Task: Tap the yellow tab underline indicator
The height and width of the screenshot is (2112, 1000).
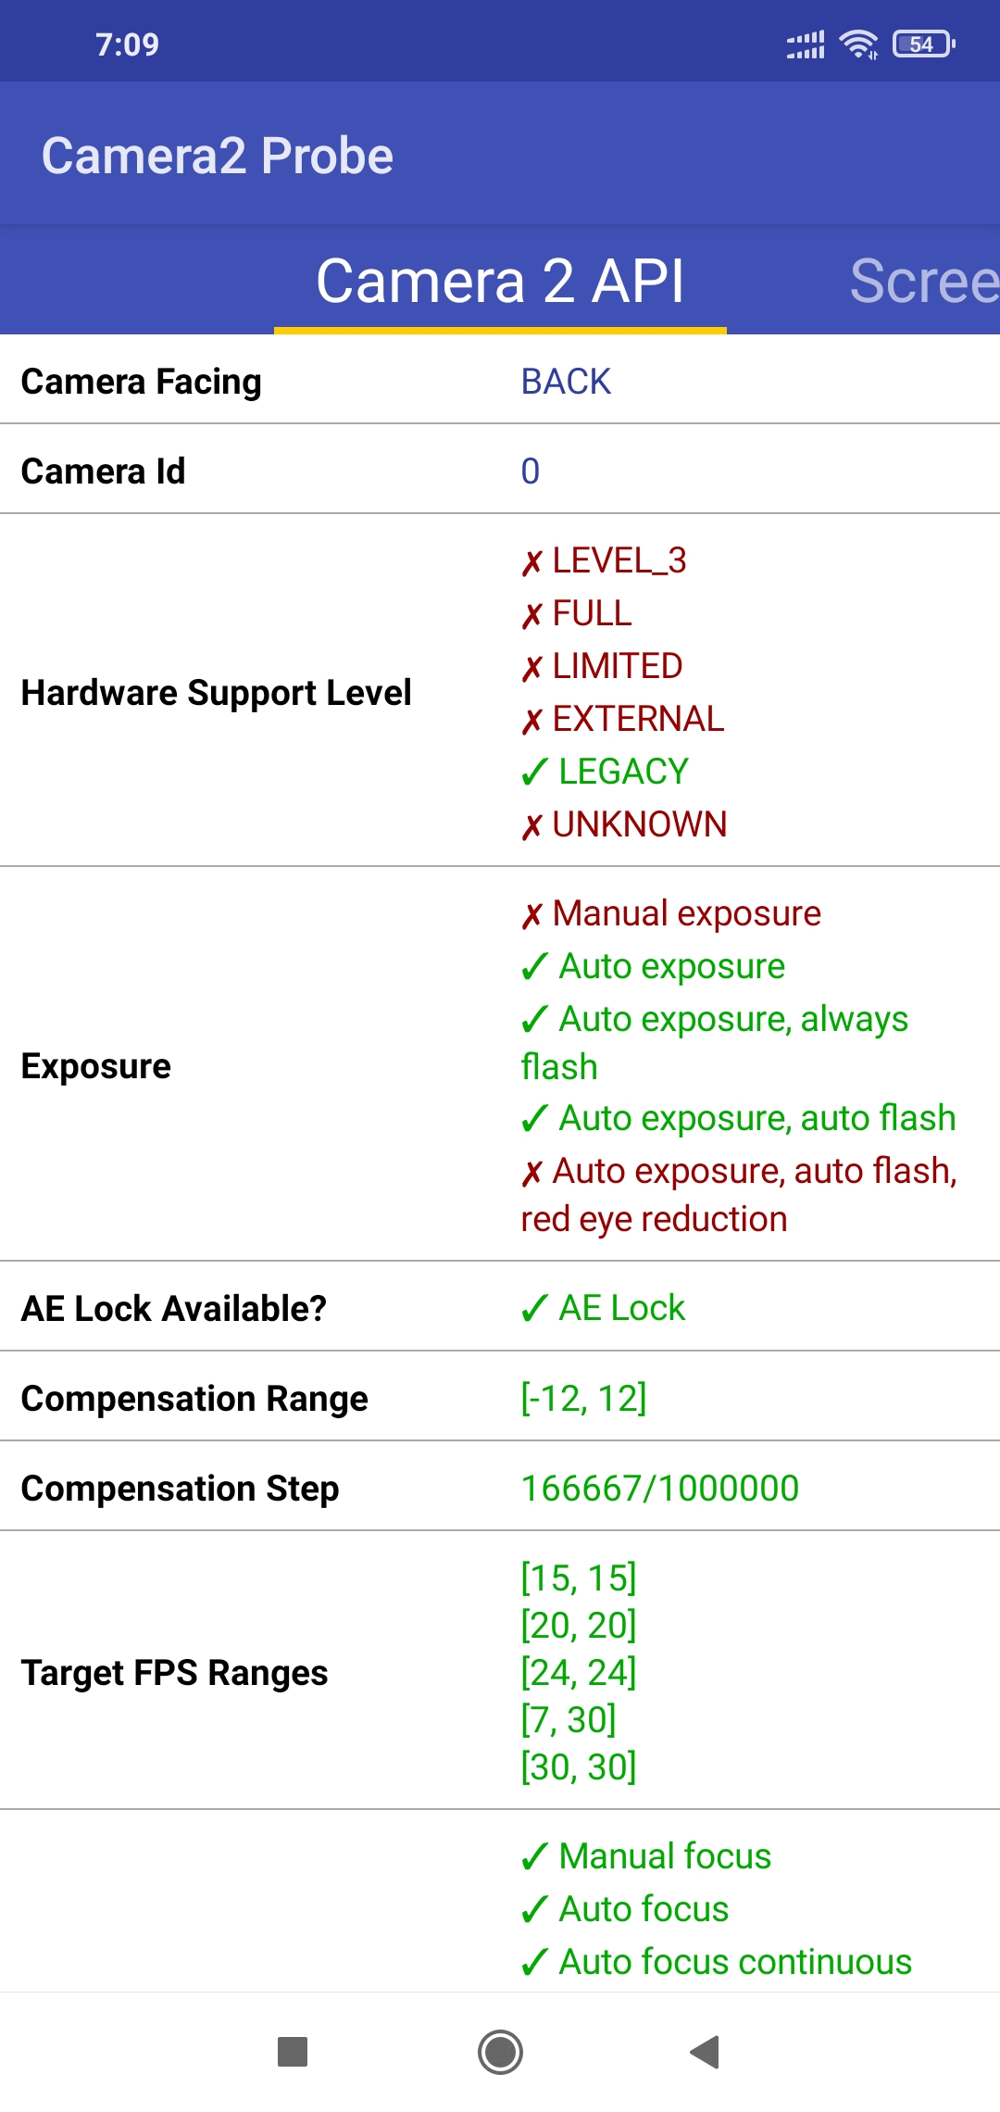Action: coord(500,326)
